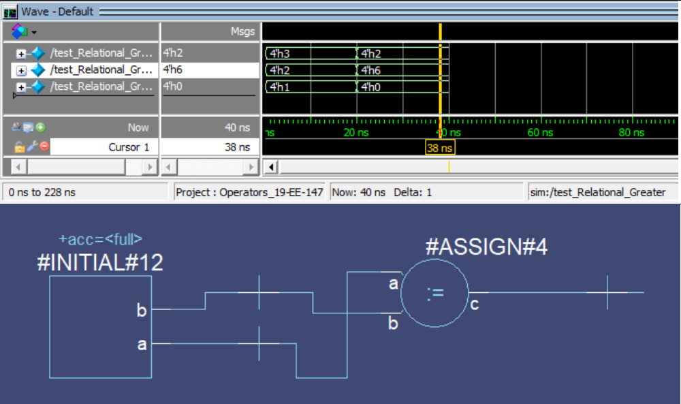This screenshot has height=404, width=681.
Task: Add a new cursor using the green plus icon
Action: [x=41, y=127]
